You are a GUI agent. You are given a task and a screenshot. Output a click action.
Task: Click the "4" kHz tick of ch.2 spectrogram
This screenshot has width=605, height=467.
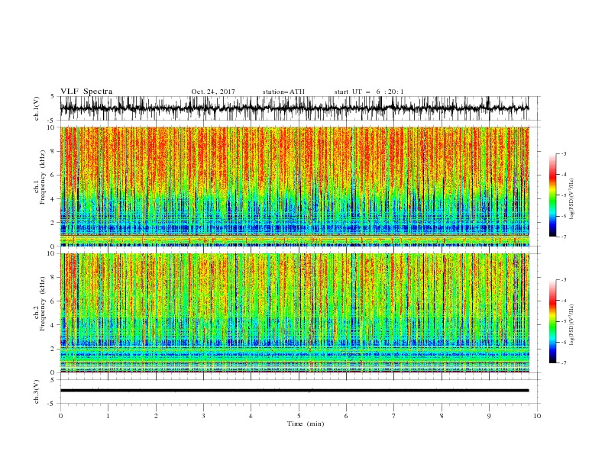(x=53, y=325)
